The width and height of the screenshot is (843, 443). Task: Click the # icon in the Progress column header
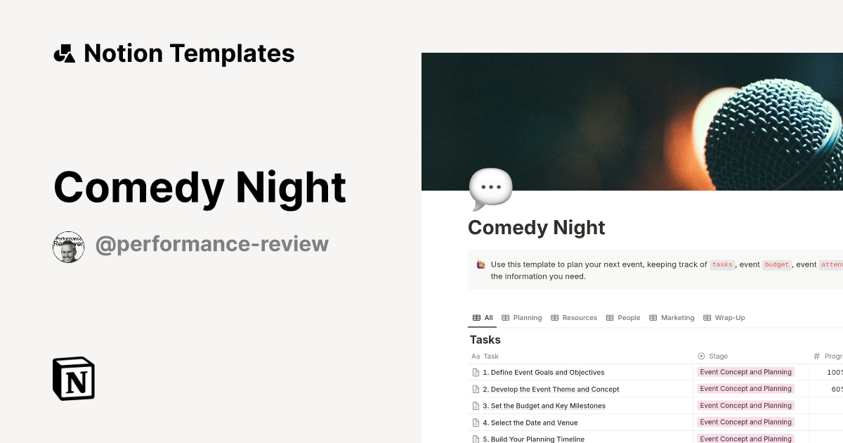point(816,356)
